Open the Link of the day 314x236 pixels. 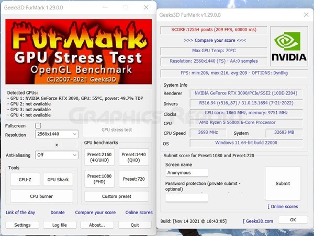pos(20,213)
